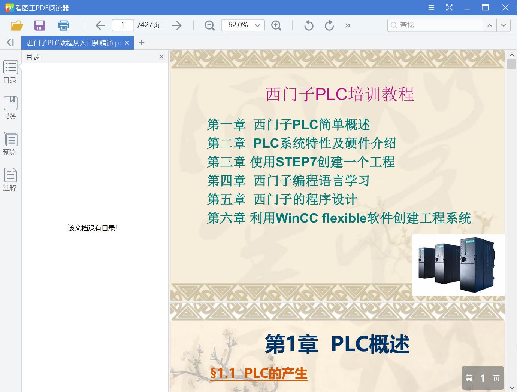
Task: Enter fullscreen with the expand arrows icon
Action: point(449,7)
